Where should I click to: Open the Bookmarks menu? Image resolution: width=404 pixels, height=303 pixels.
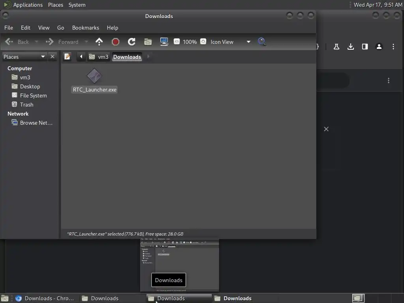pyautogui.click(x=86, y=28)
